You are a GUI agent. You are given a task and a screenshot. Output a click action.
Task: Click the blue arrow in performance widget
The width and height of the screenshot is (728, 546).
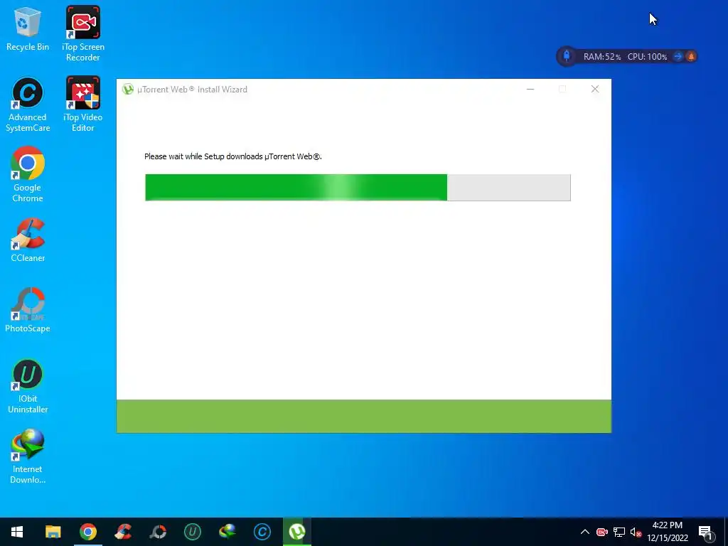678,57
